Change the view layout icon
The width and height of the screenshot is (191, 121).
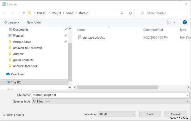coord(169,22)
